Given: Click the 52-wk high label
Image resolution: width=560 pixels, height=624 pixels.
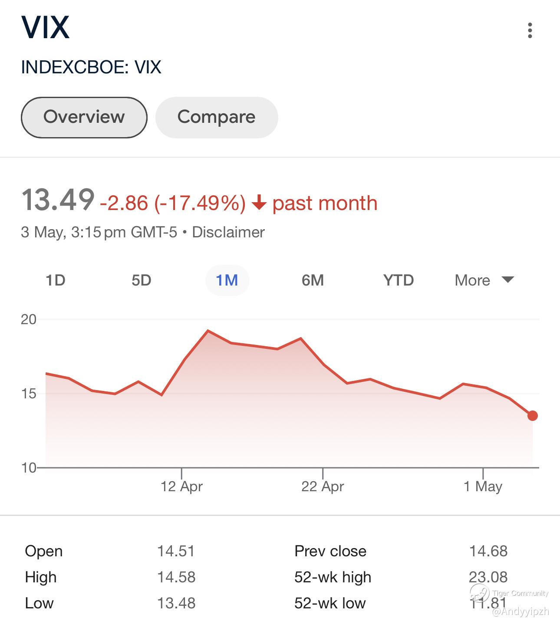Looking at the screenshot, I should coord(333,577).
